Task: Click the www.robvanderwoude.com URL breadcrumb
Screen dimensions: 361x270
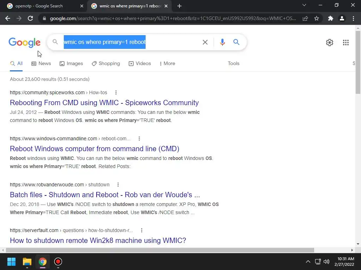Action: 60,185
